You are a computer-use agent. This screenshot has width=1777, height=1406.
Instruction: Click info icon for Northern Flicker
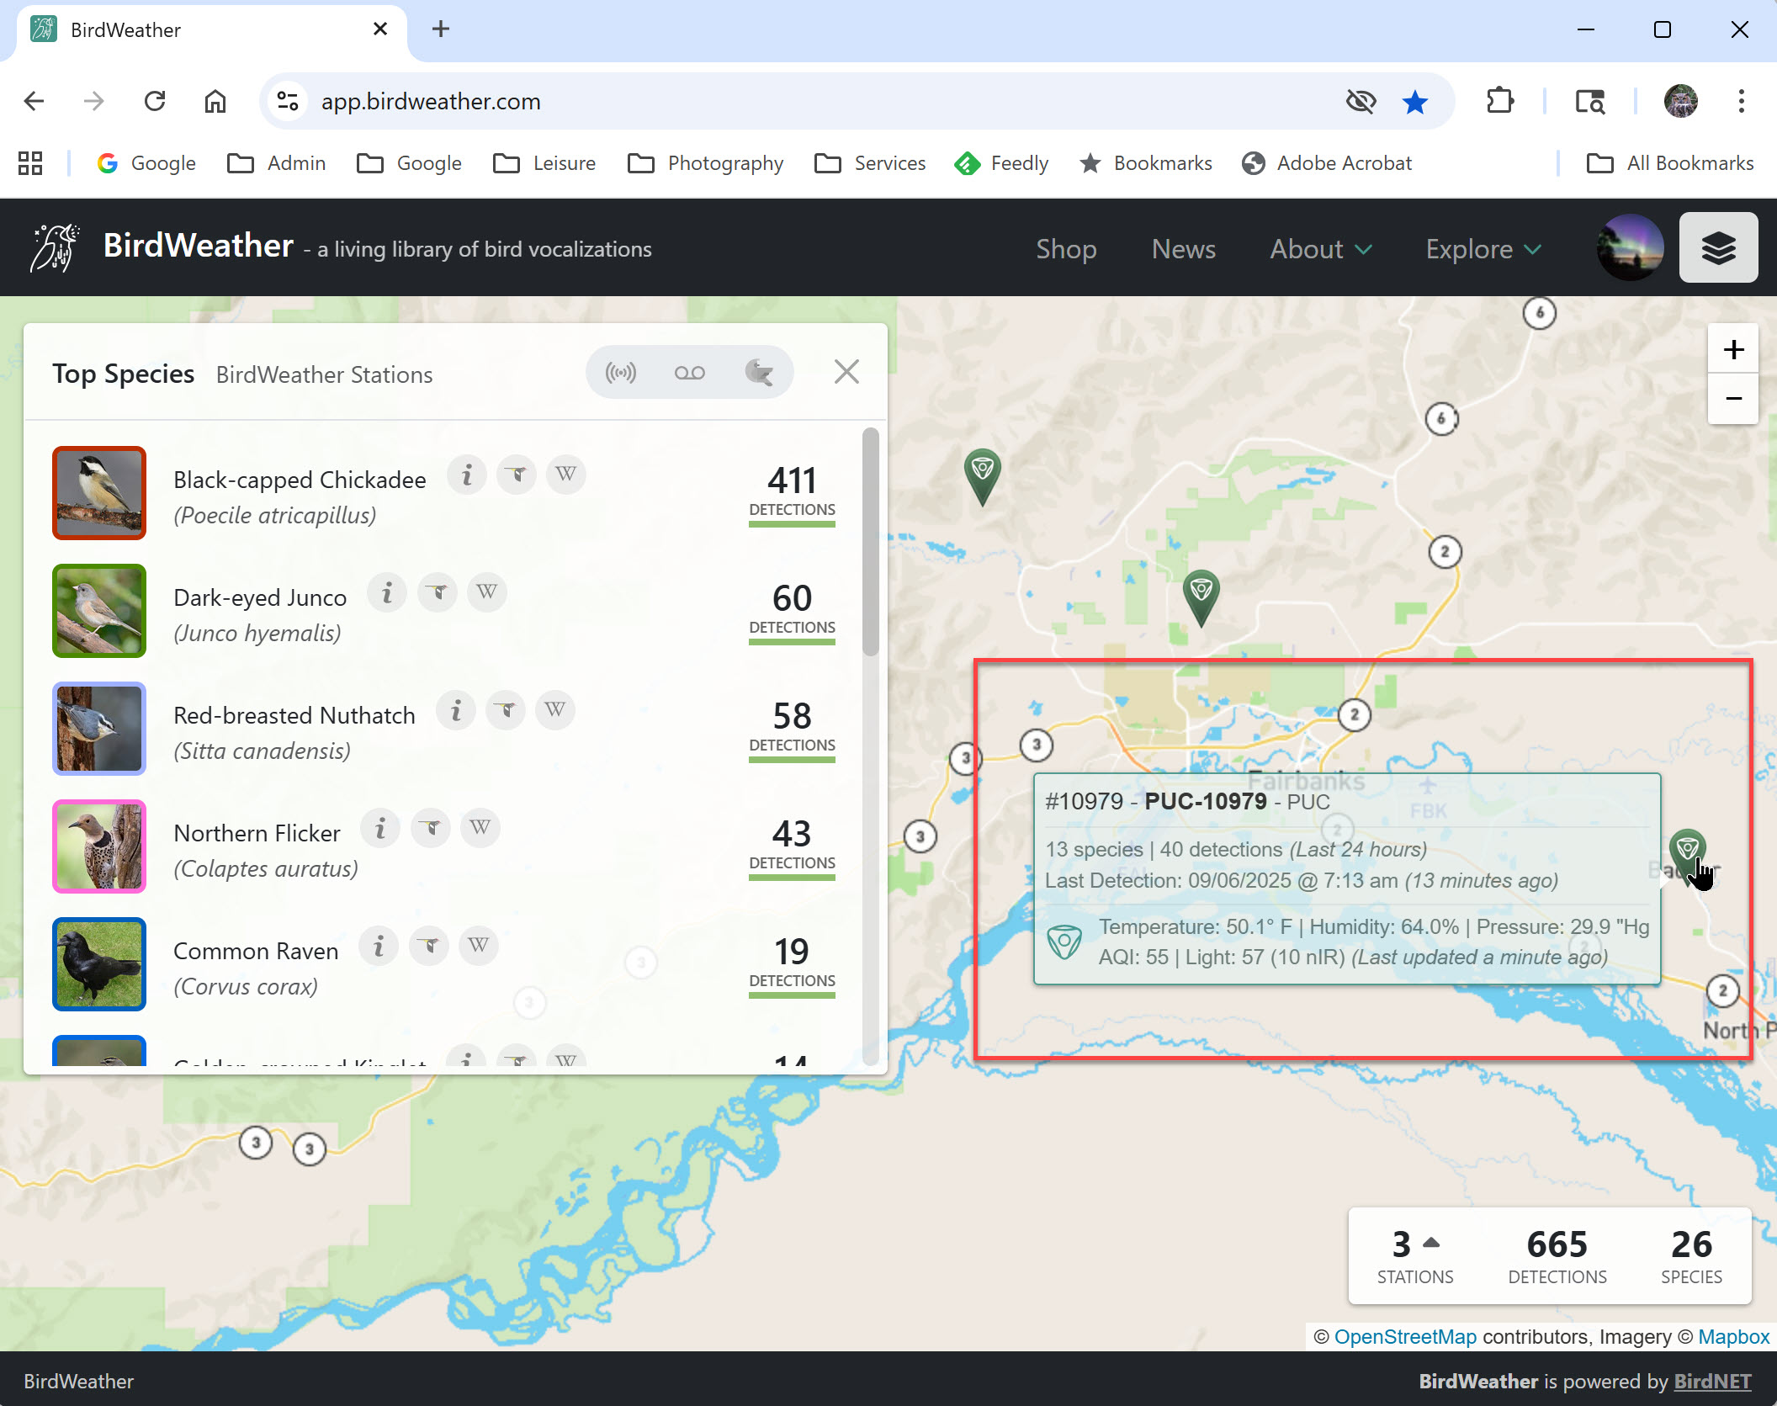pos(380,828)
